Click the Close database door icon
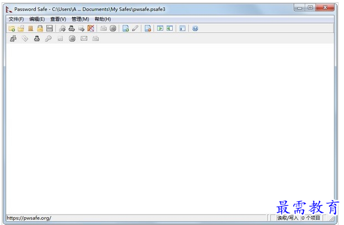This screenshot has width=344, height=225. [31, 28]
